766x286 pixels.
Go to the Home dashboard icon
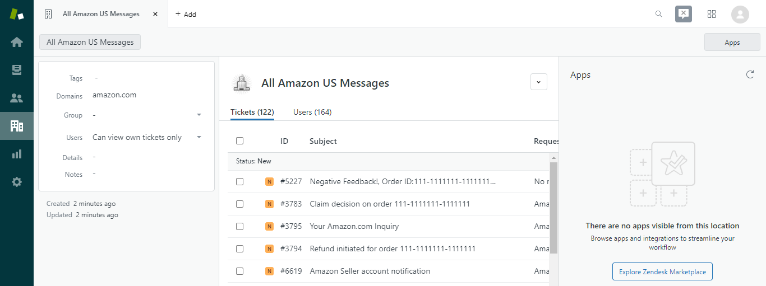(17, 42)
